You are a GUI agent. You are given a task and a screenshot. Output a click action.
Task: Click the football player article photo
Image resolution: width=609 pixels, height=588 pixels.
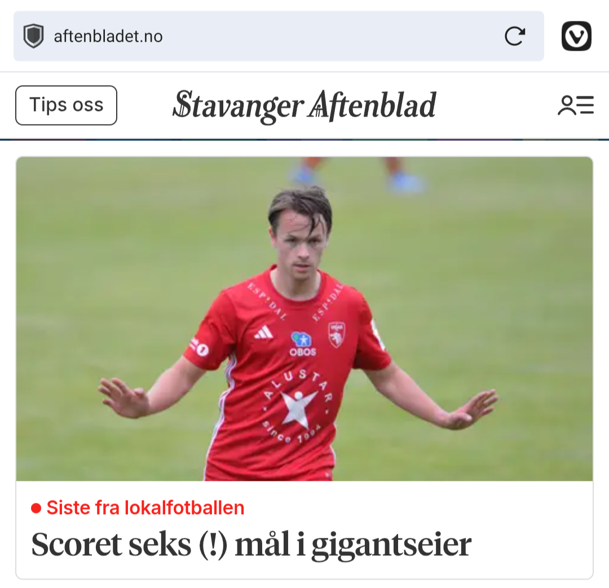(304, 319)
